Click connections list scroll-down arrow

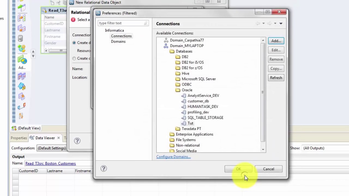[263, 149]
